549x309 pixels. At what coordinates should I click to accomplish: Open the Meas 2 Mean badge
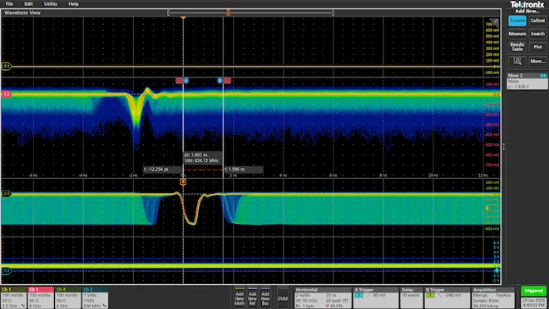527,81
